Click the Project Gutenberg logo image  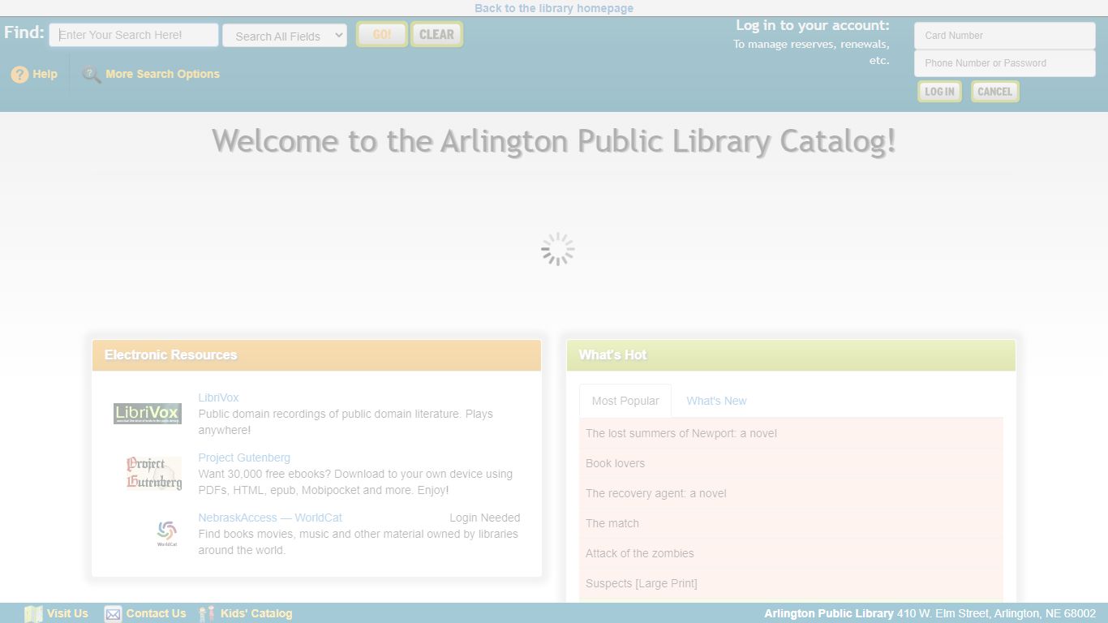coord(154,474)
